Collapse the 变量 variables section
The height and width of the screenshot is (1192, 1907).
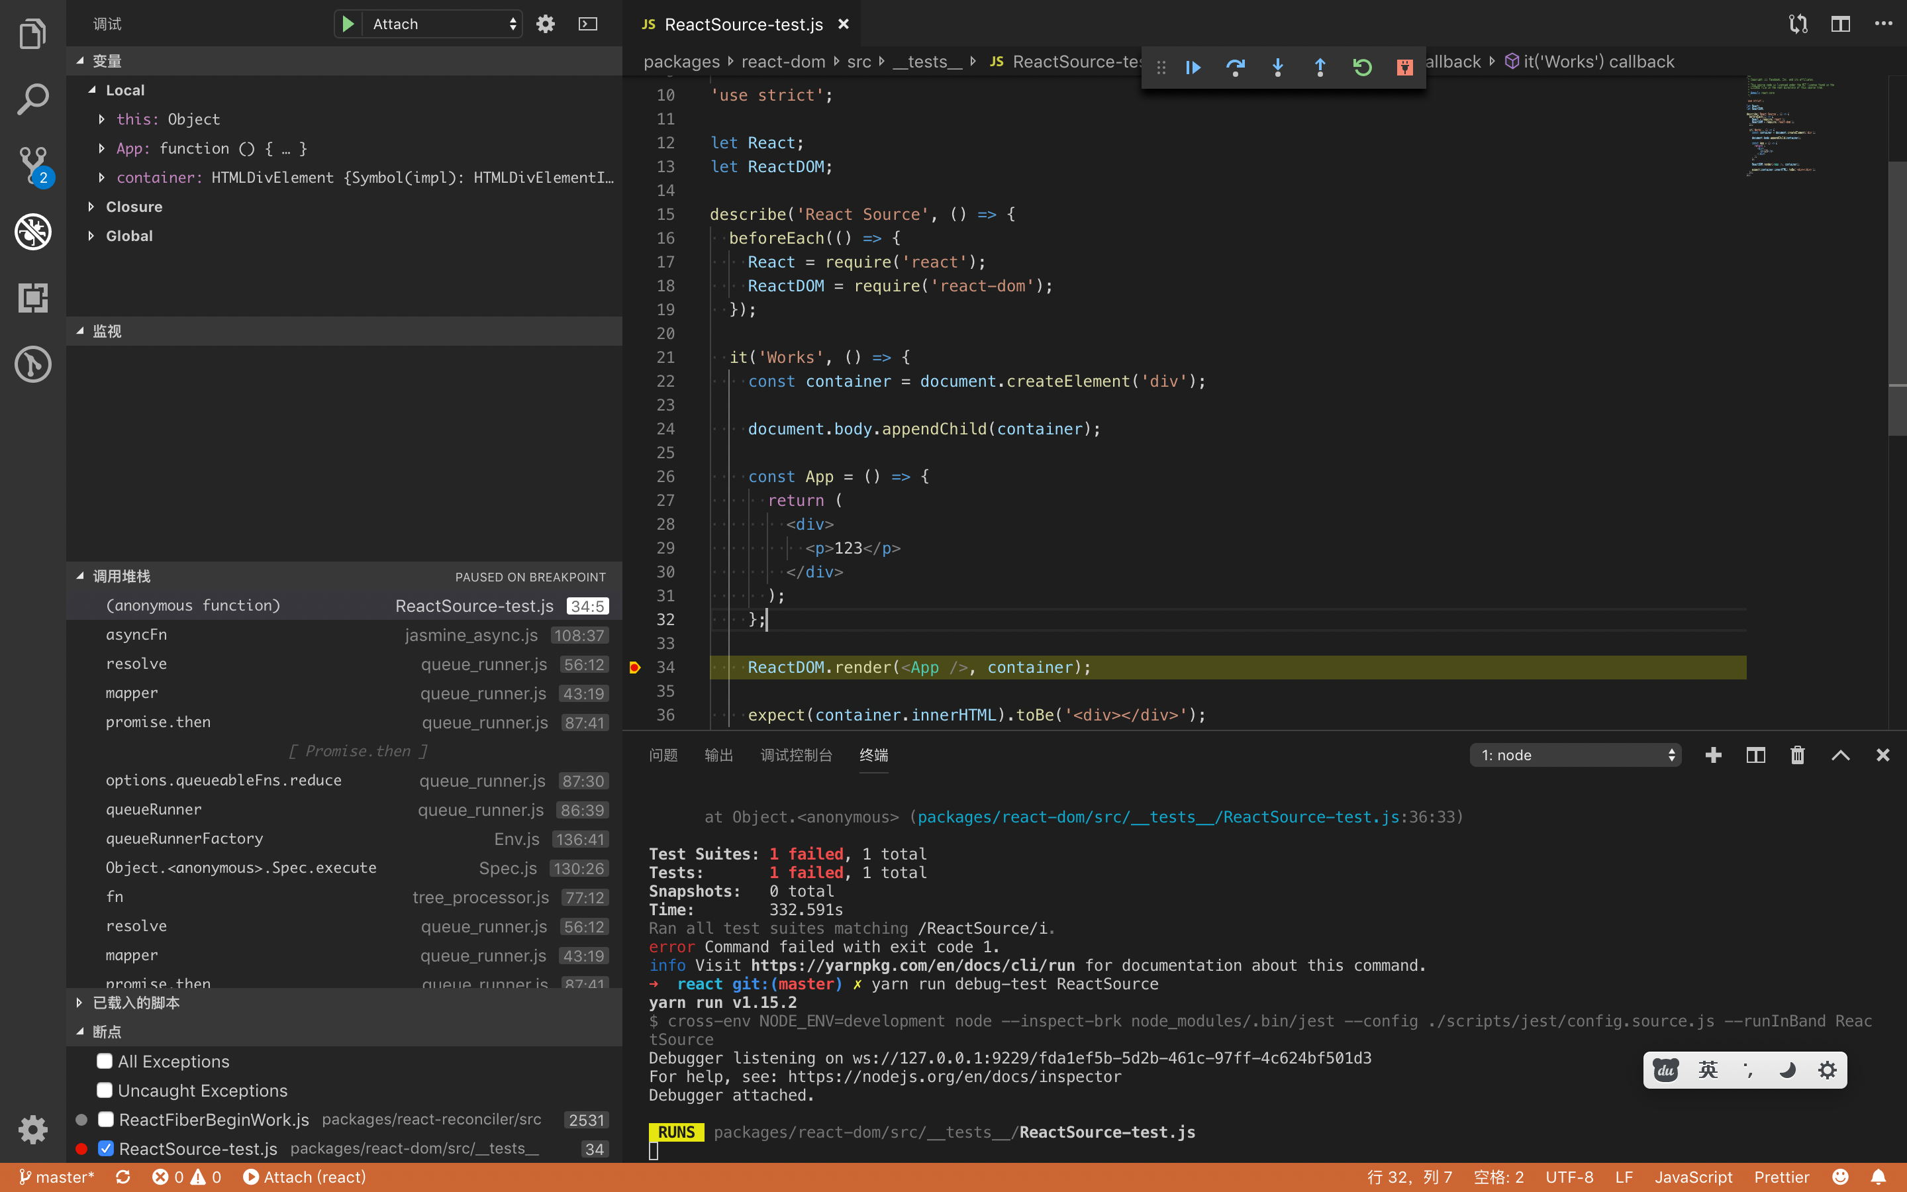pyautogui.click(x=344, y=61)
